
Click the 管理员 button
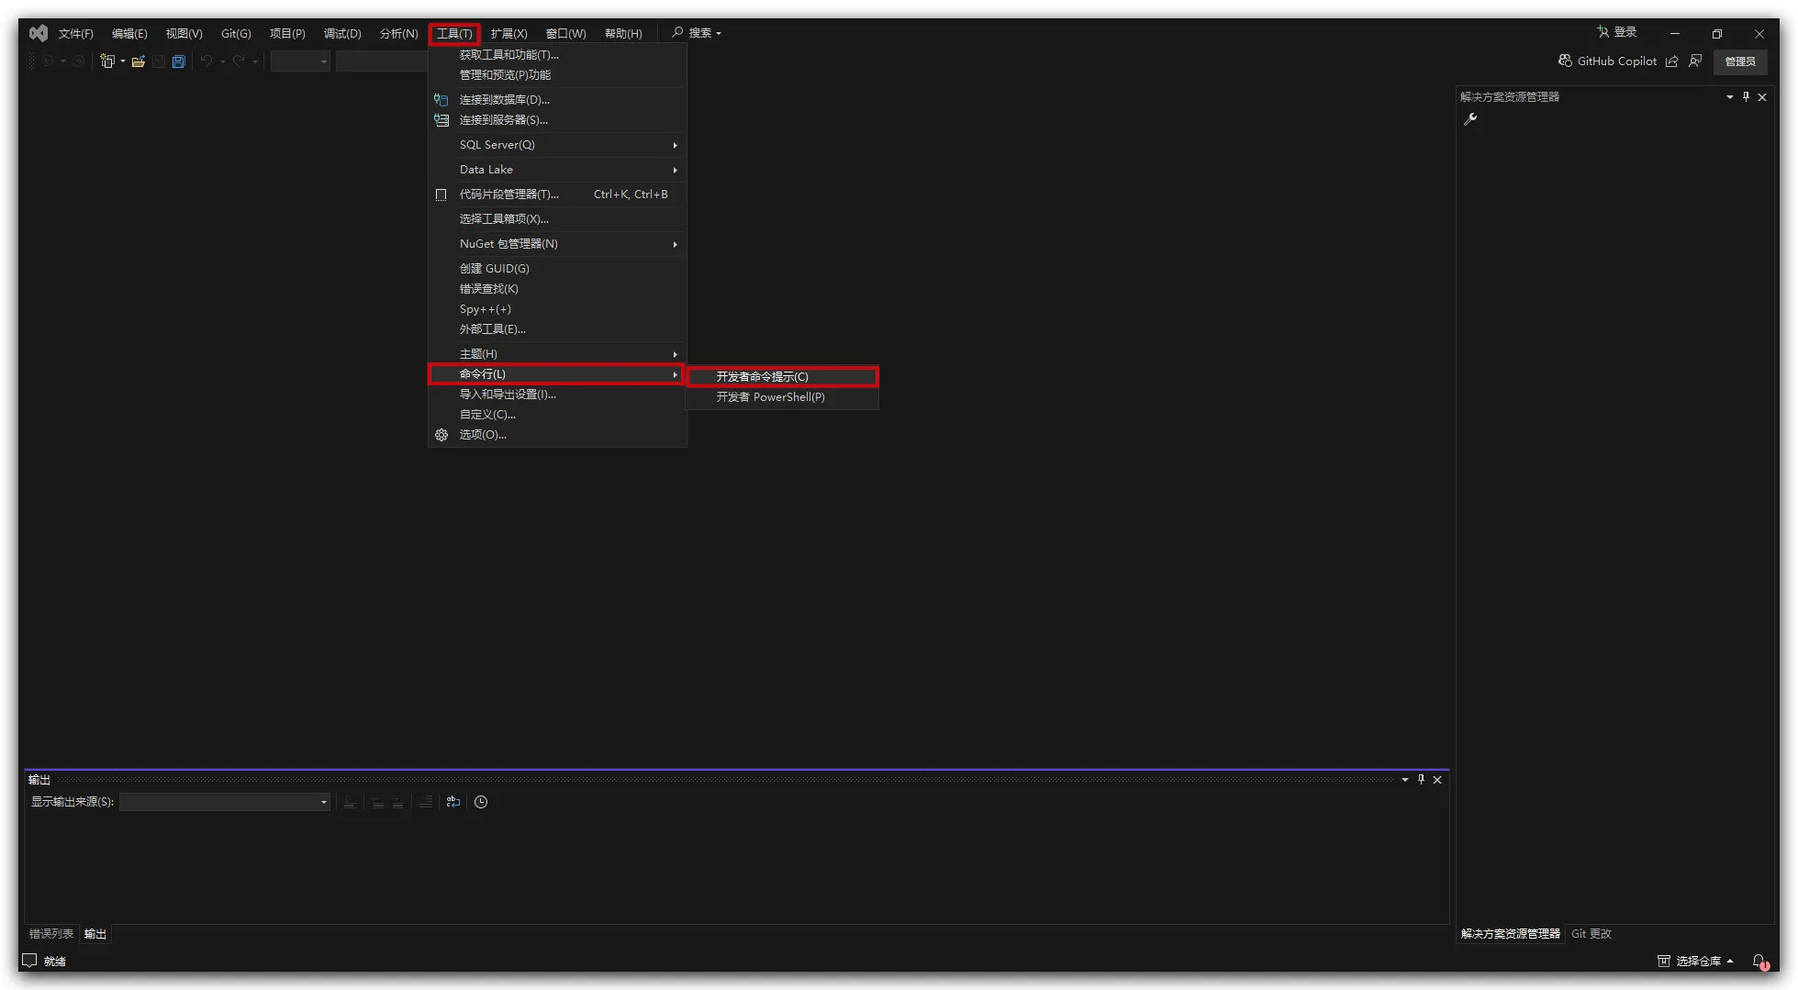click(x=1739, y=61)
